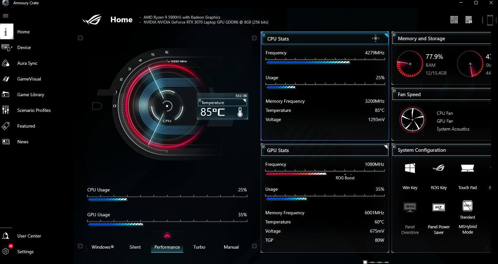This screenshot has width=498, height=264.
Task: Select the Silent operating mode
Action: 135,247
